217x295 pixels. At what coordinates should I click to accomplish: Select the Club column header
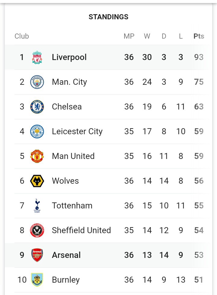coord(22,36)
